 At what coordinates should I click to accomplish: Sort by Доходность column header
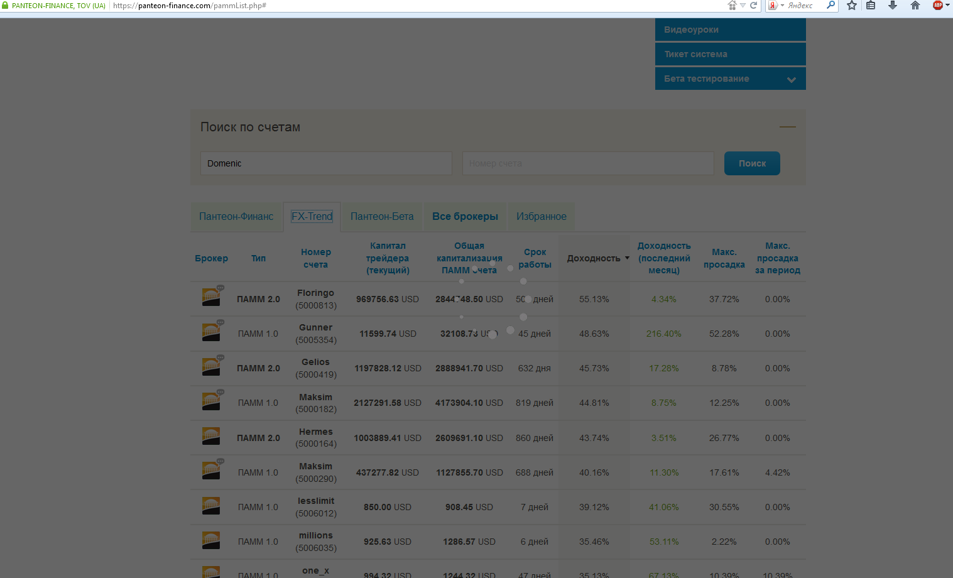point(597,258)
